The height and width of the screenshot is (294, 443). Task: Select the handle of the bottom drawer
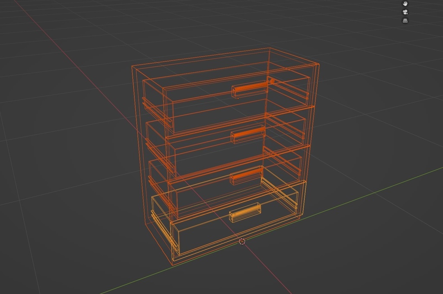(245, 213)
